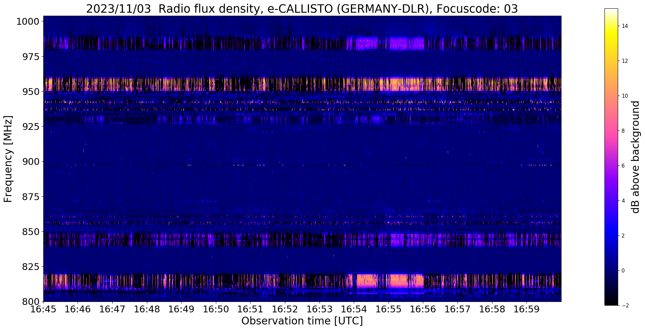Click the 16:54 time tick label
This screenshot has width=645, height=330.
[354, 309]
